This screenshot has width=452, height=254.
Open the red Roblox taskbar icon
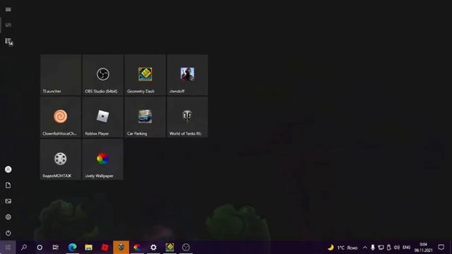tap(105, 247)
